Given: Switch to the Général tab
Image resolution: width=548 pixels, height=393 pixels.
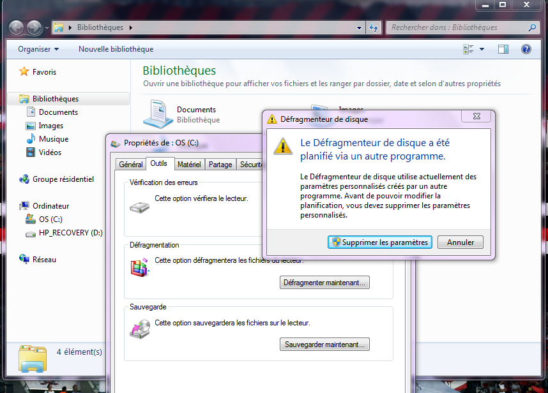Looking at the screenshot, I should (x=131, y=165).
